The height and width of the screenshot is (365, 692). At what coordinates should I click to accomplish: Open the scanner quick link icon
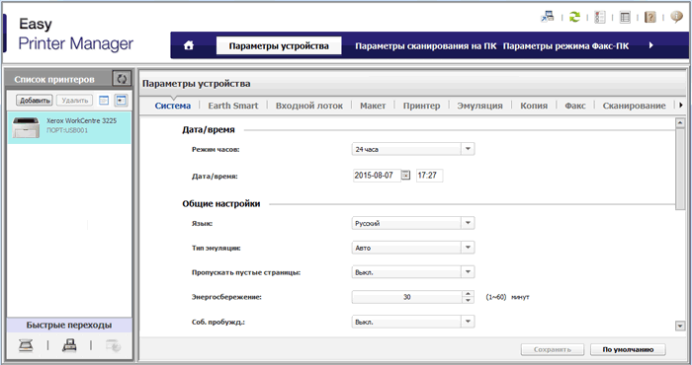[x=26, y=345]
